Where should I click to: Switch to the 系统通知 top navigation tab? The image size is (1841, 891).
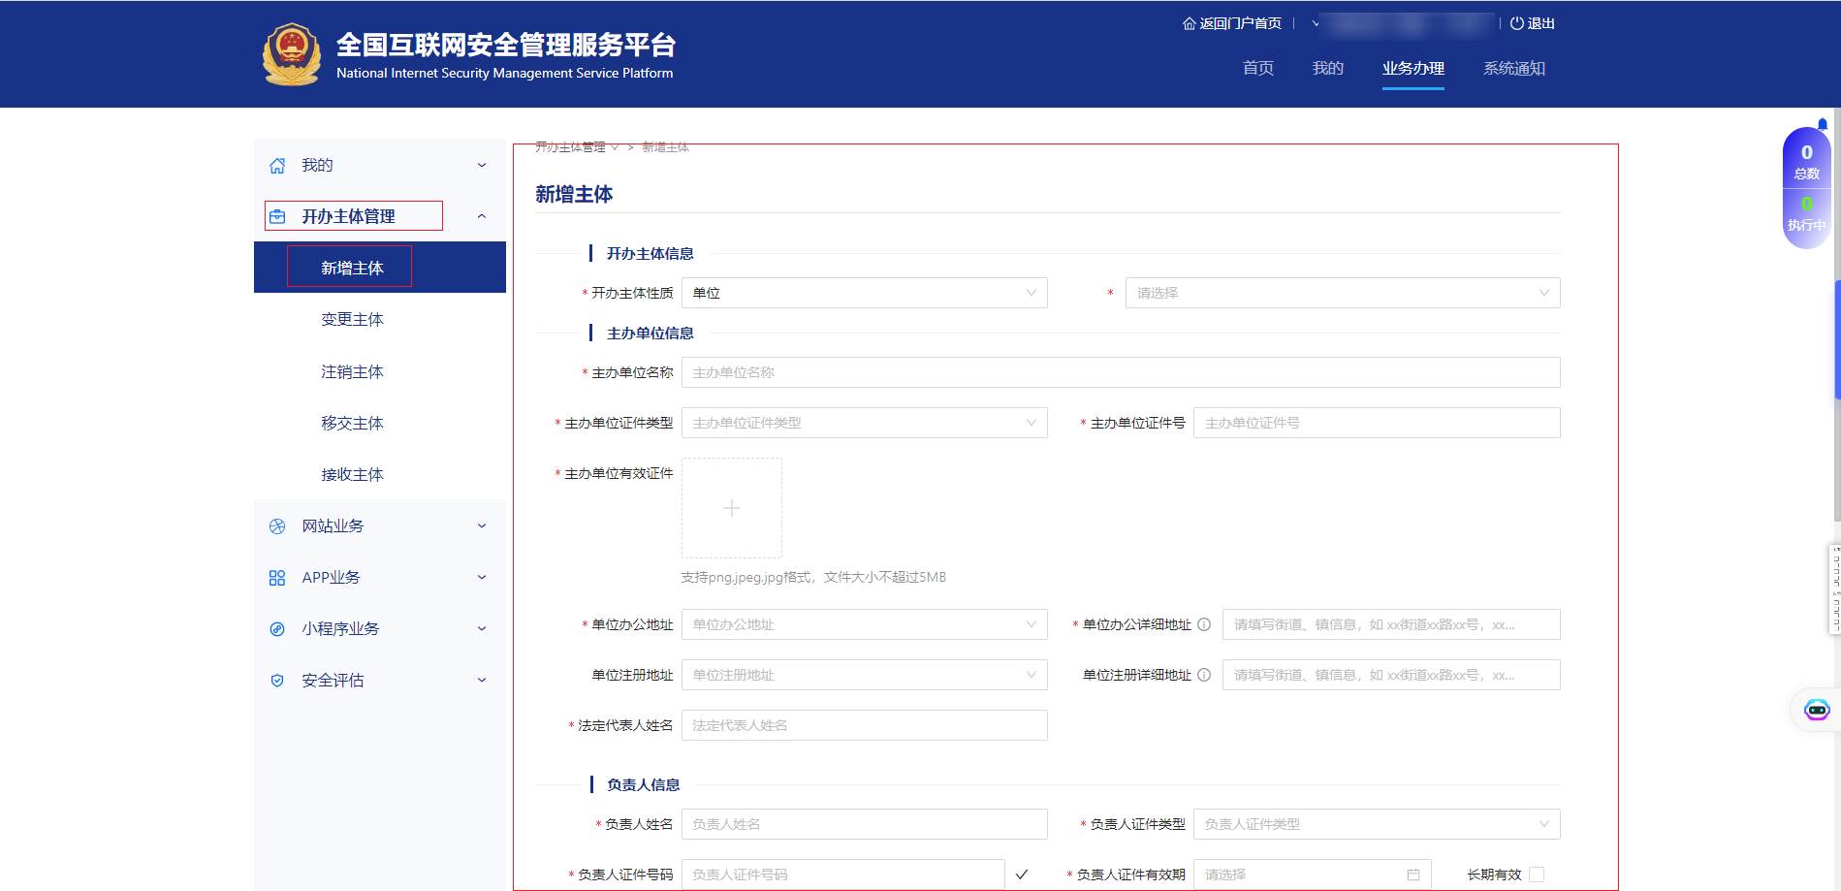pos(1513,69)
